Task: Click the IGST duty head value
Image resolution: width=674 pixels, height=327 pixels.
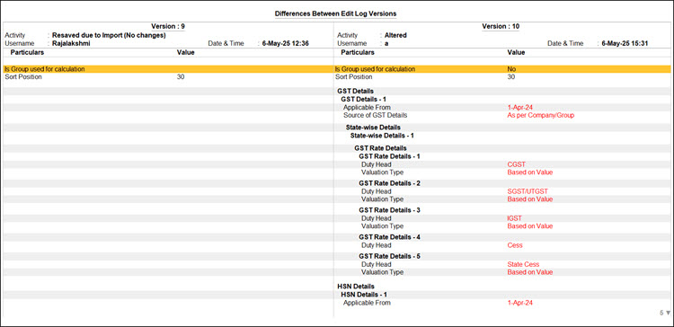Action: [515, 218]
